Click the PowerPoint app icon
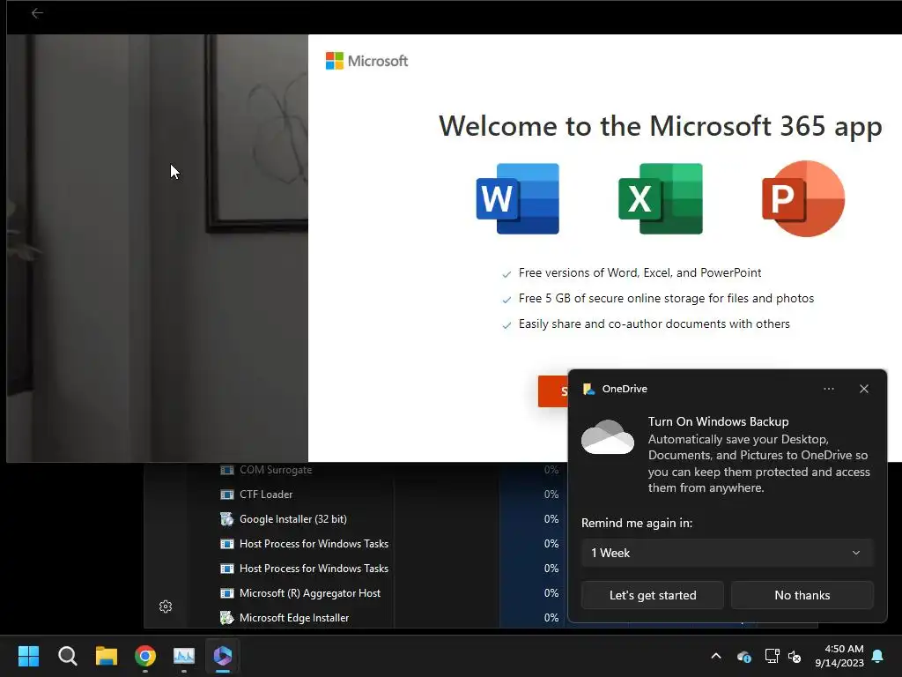Viewport: 902px width, 677px height. pos(803,198)
